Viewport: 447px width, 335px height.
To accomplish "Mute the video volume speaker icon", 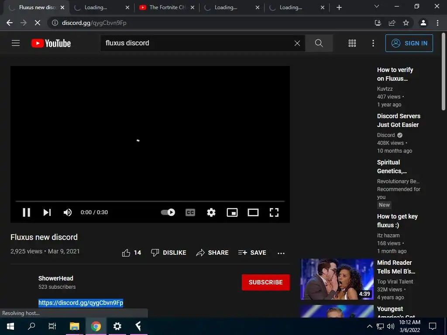I will click(x=68, y=212).
